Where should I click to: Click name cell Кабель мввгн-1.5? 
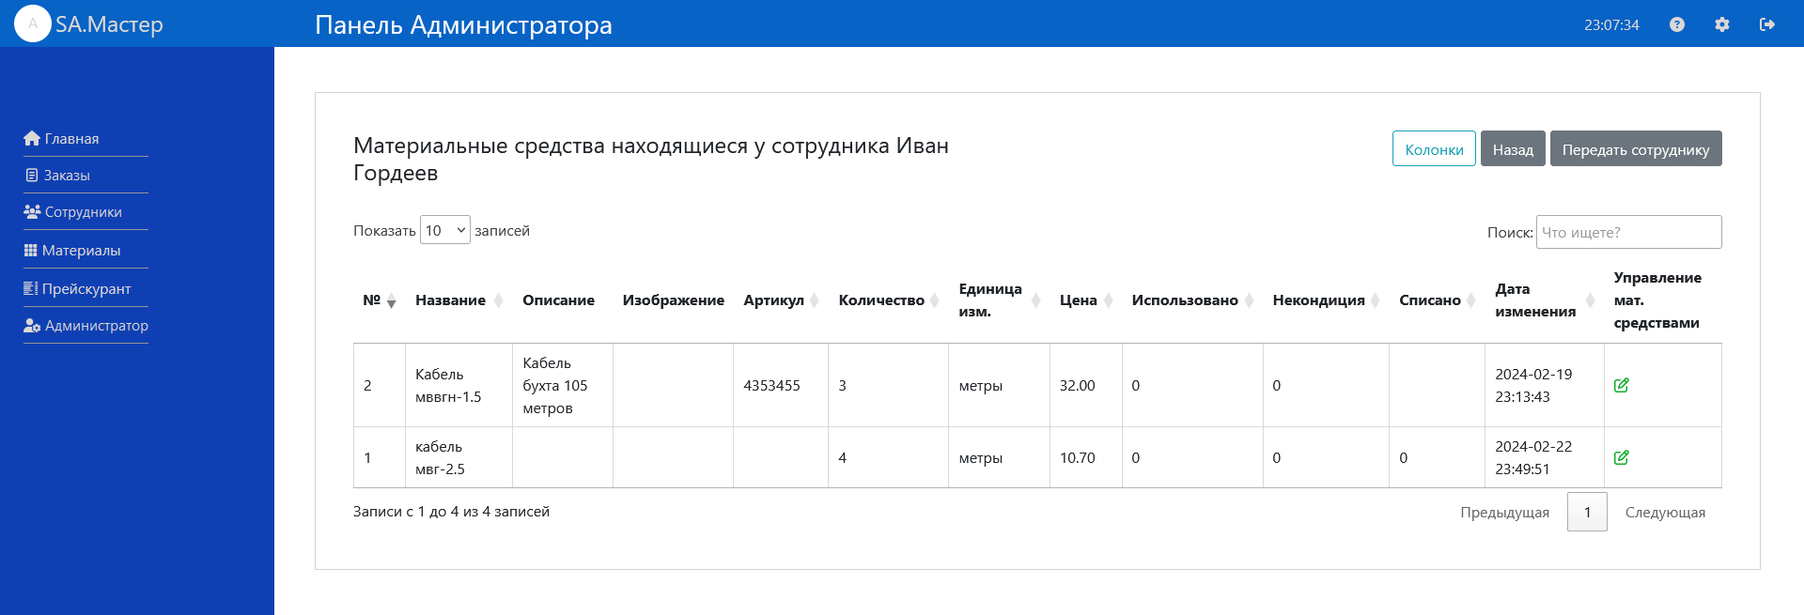pyautogui.click(x=459, y=385)
